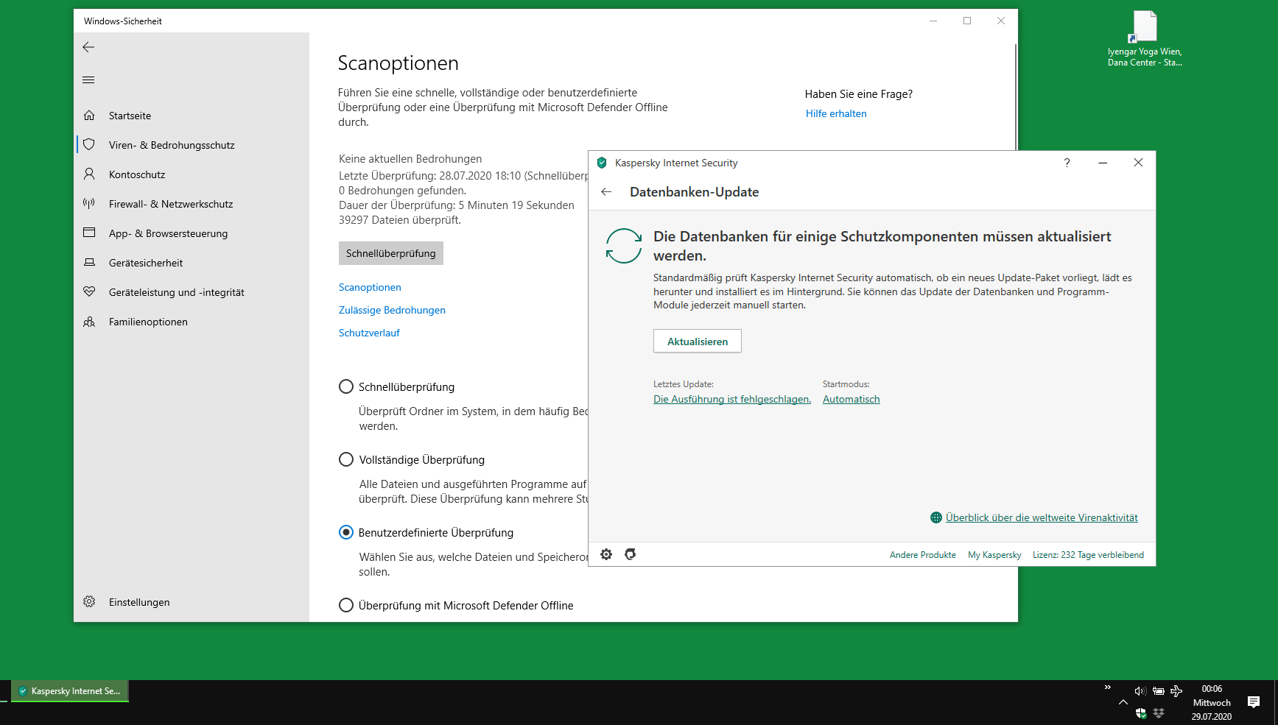Open Windows Security tray shield icon
1278x725 pixels.
(1141, 712)
